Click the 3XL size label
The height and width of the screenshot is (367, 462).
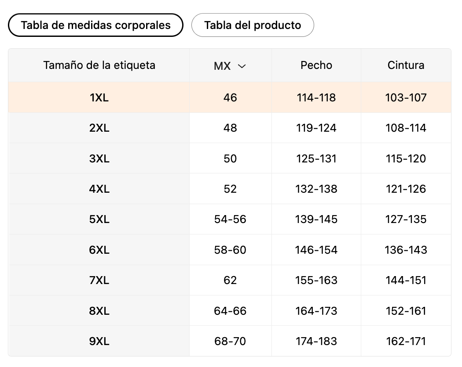pyautogui.click(x=99, y=158)
